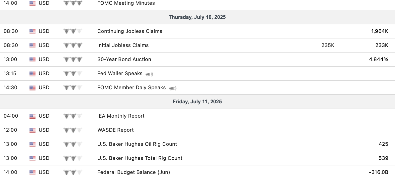The height and width of the screenshot is (182, 395).
Task: Click bull importance icons for 30-Year Bond Auction
Action: [73, 60]
